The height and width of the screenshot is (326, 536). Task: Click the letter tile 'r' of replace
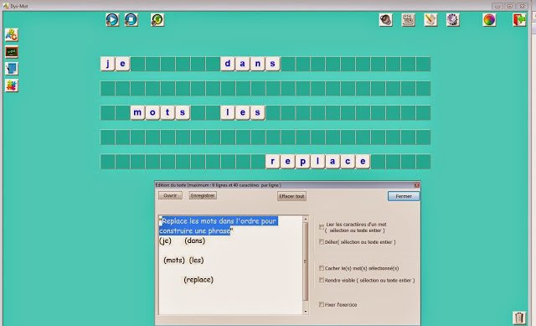coord(272,162)
